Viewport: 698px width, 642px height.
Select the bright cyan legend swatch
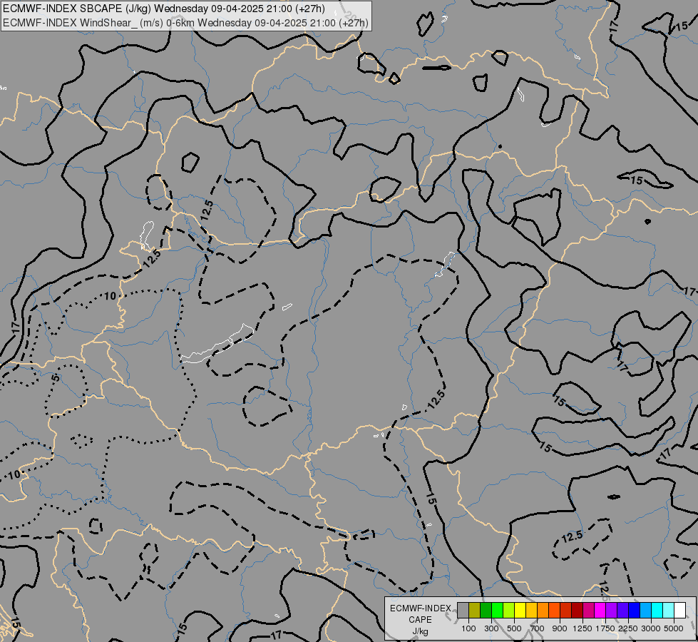(657, 611)
